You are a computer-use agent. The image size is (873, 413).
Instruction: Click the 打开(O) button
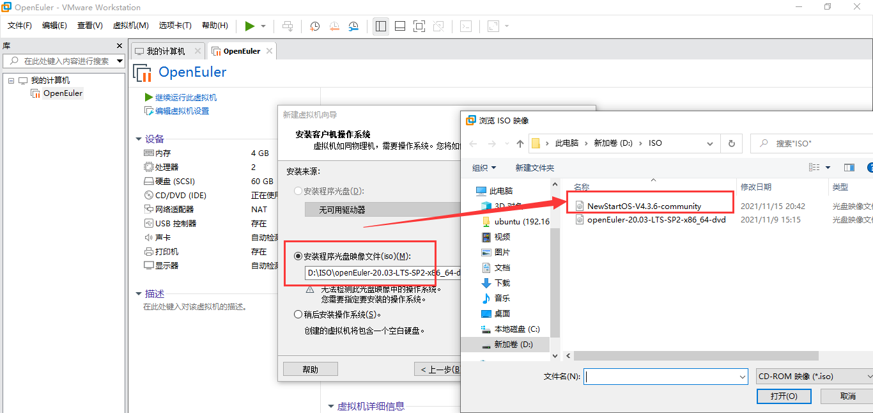click(x=784, y=396)
